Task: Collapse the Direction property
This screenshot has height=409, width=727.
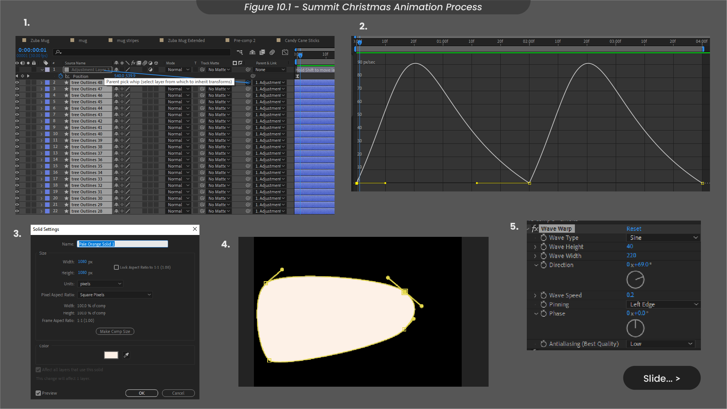Action: pyautogui.click(x=536, y=265)
